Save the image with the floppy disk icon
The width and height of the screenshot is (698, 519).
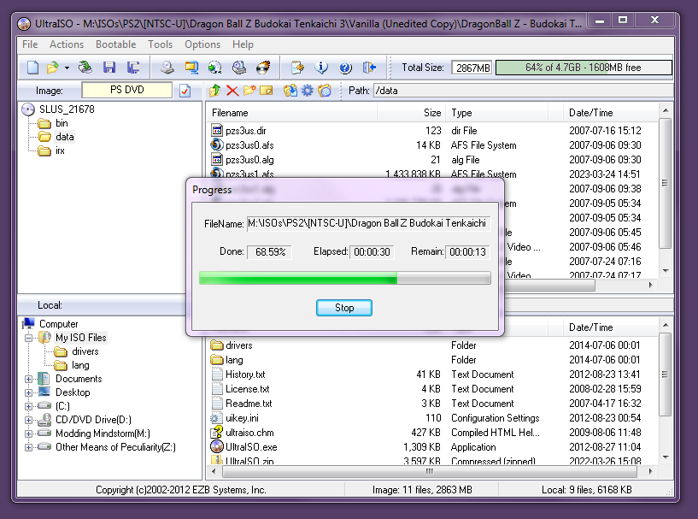(x=109, y=68)
